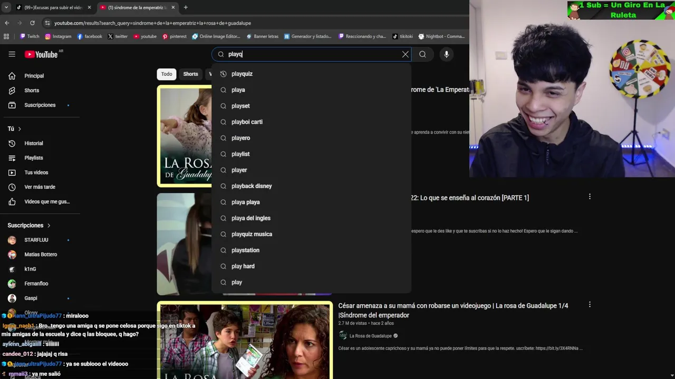Open the Chrome apps grid icon
Image resolution: width=675 pixels, height=379 pixels.
coord(6,36)
